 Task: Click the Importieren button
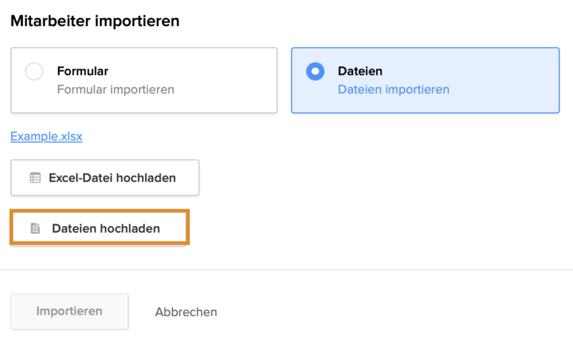(69, 311)
